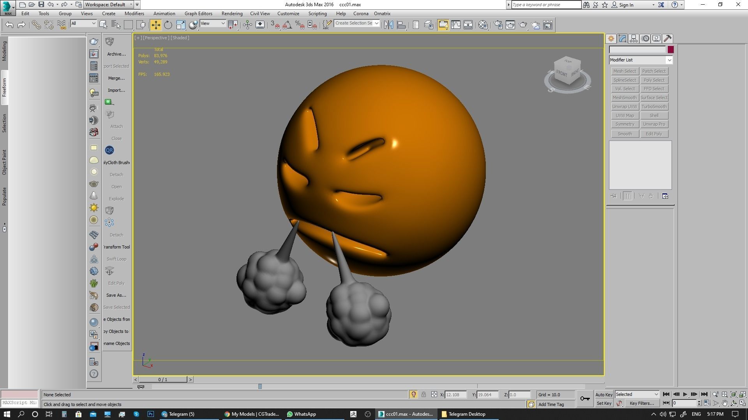Open viewport [+] general menu
This screenshot has height=420, width=748.
pos(138,38)
